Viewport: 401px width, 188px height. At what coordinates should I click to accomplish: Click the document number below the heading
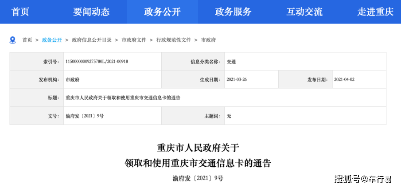tap(198, 178)
